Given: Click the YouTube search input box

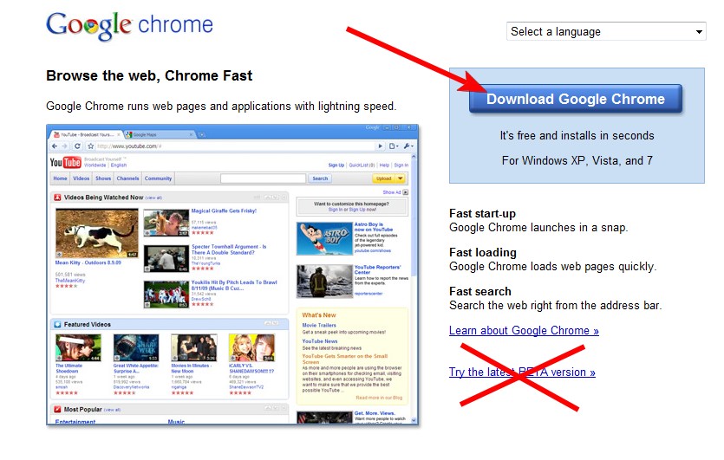Looking at the screenshot, I should click(264, 178).
